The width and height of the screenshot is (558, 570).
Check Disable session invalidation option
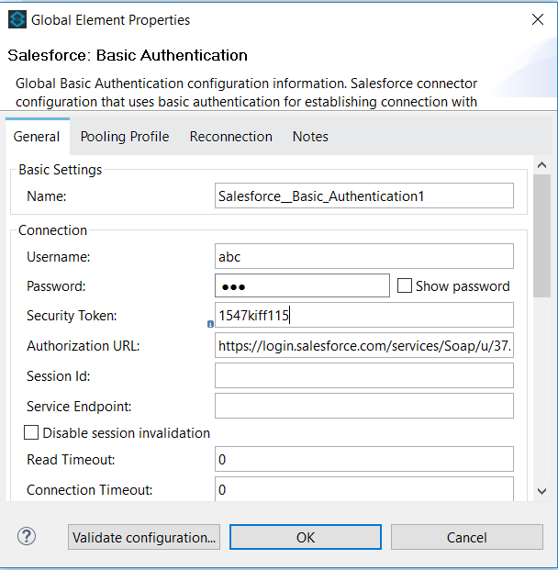[x=32, y=432]
